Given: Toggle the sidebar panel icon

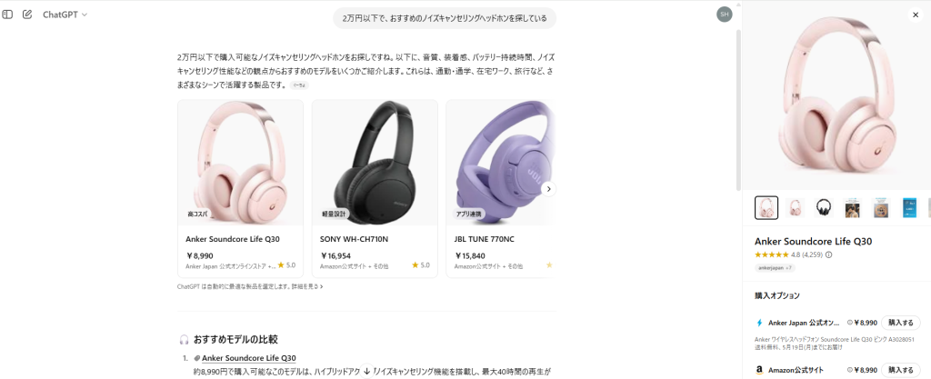Looking at the screenshot, I should (x=7, y=15).
